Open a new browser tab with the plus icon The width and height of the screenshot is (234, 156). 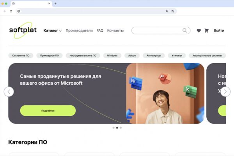(x=55, y=4)
